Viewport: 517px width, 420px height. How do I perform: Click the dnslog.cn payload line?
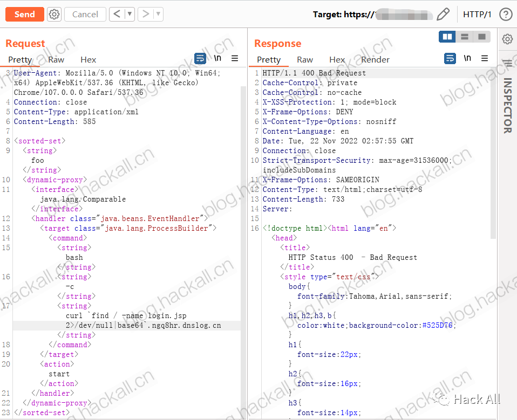[144, 326]
